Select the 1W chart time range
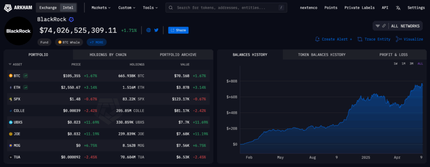The width and height of the screenshot is (430, 167). 396,64
